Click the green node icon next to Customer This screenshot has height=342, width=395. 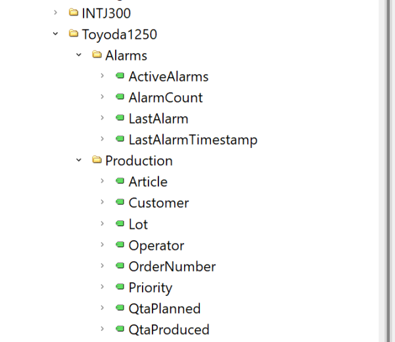(120, 203)
